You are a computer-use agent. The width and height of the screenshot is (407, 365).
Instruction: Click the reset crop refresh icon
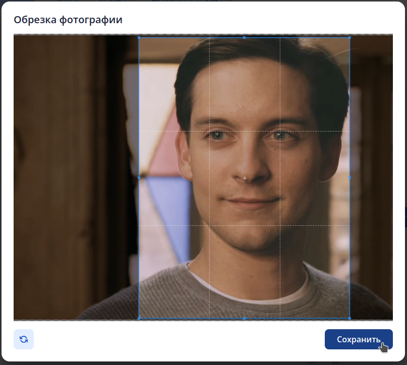pyautogui.click(x=24, y=339)
